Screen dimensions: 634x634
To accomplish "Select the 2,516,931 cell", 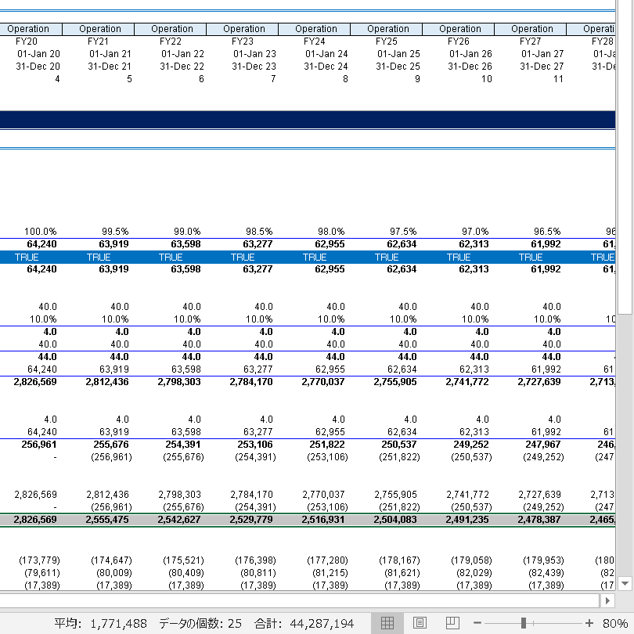I will 323,520.
